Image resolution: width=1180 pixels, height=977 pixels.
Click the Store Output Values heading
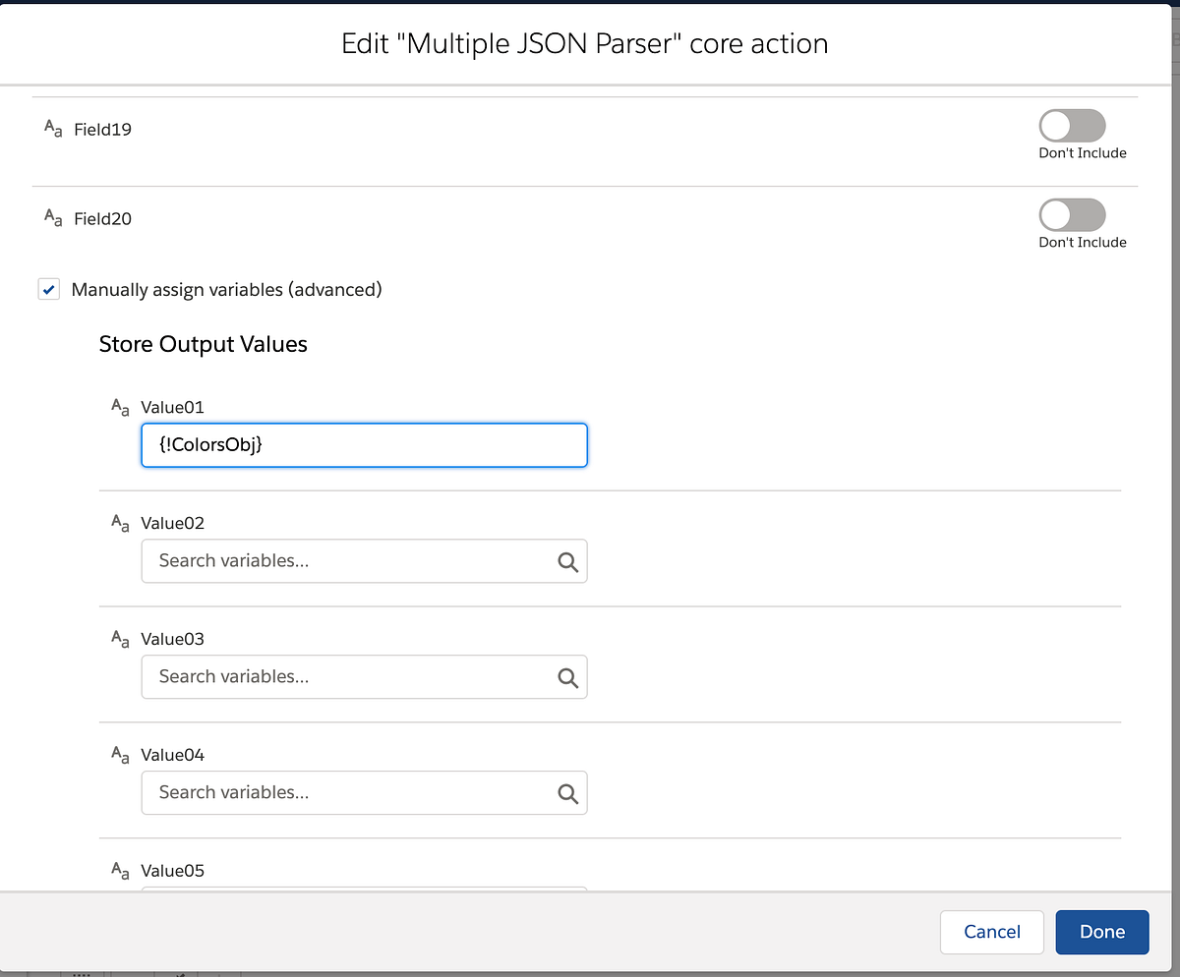(203, 344)
